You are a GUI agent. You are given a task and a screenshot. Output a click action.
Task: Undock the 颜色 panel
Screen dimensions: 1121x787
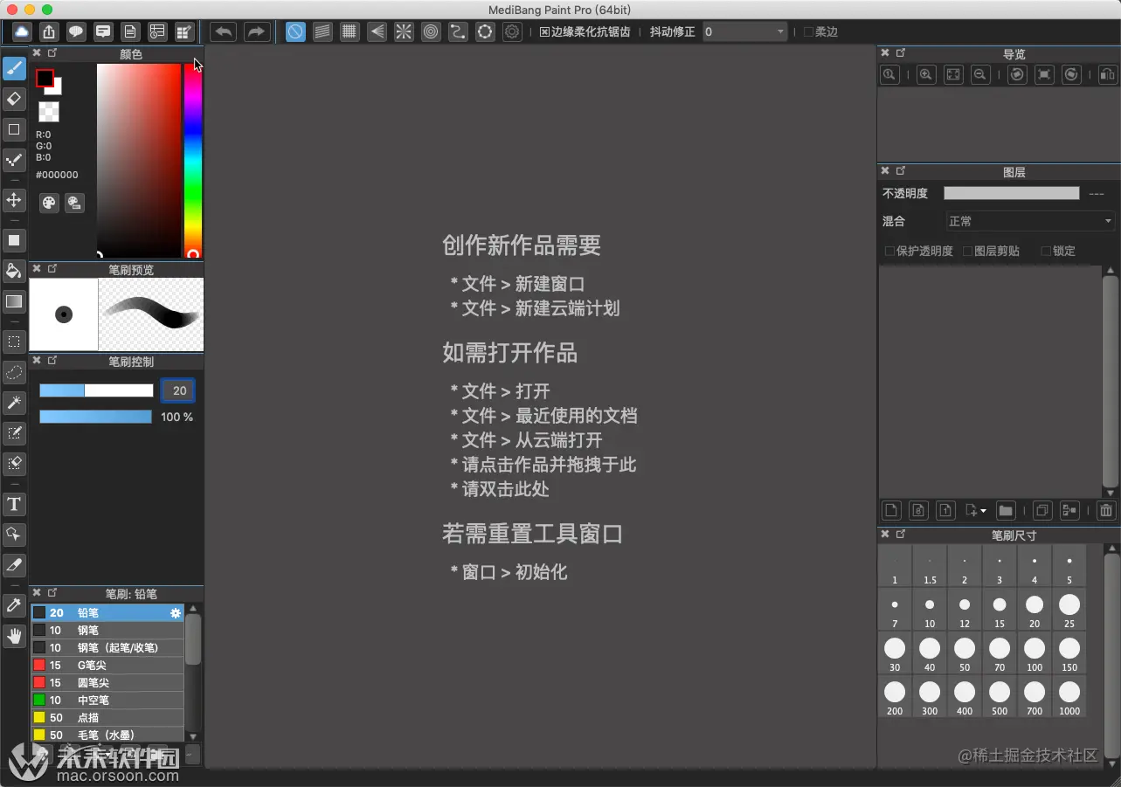point(52,53)
